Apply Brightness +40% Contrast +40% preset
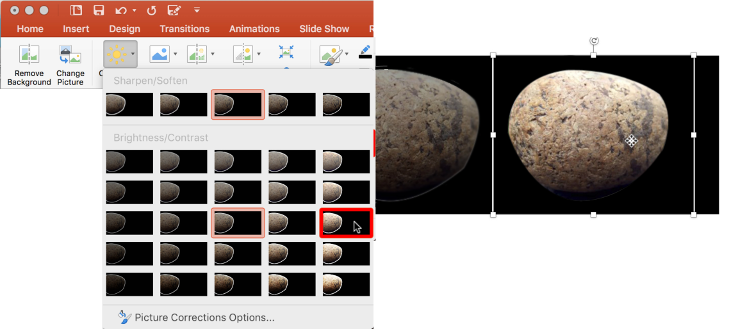The width and height of the screenshot is (738, 329). 346,284
